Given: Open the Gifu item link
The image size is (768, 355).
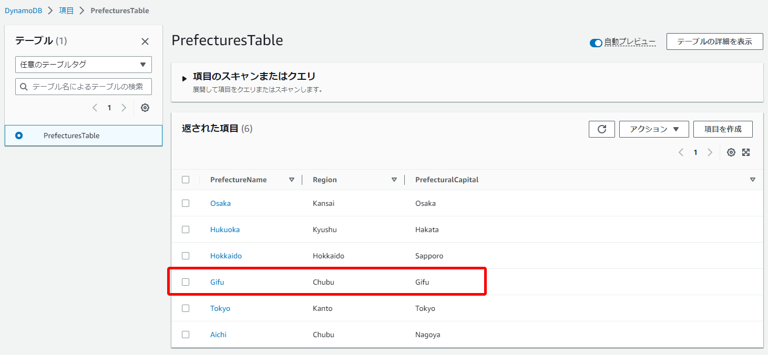Looking at the screenshot, I should 217,282.
